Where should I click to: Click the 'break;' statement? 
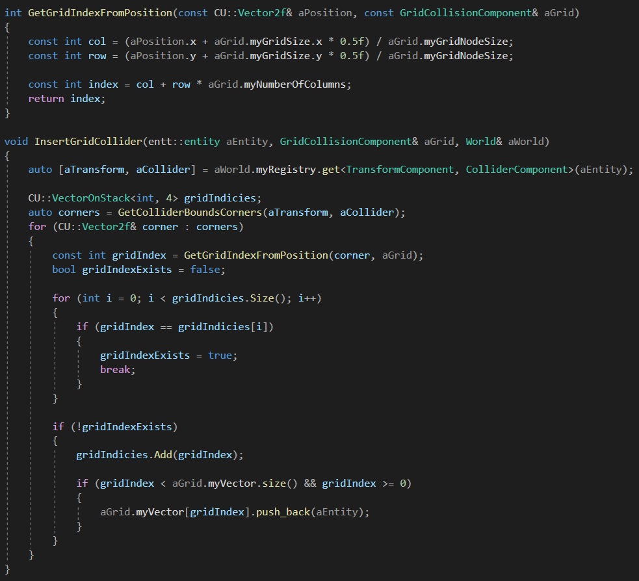tap(118, 370)
